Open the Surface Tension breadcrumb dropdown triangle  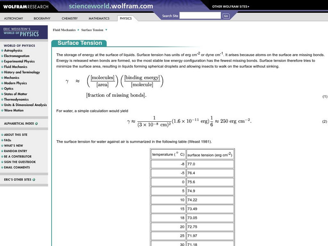106,30
